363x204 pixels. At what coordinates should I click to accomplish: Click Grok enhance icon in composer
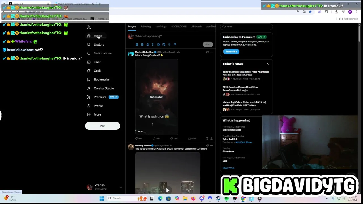147,44
